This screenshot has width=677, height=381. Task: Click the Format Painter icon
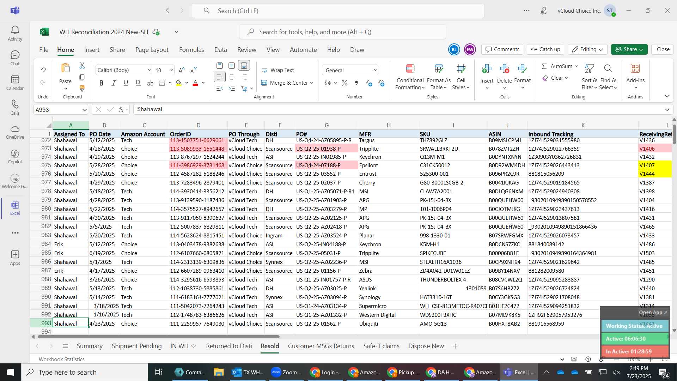pos(82,88)
